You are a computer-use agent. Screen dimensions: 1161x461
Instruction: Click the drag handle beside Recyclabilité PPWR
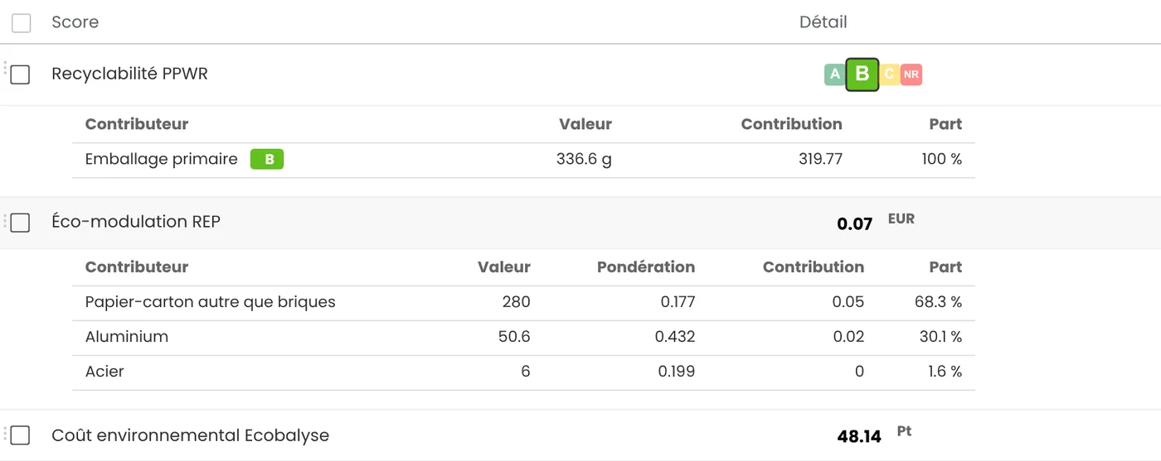(x=5, y=68)
